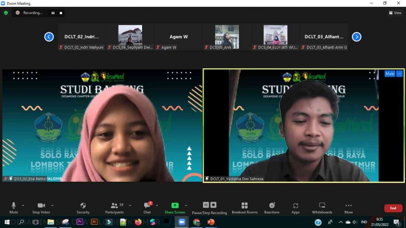
Task: Open the View layout menu
Action: coord(395,12)
